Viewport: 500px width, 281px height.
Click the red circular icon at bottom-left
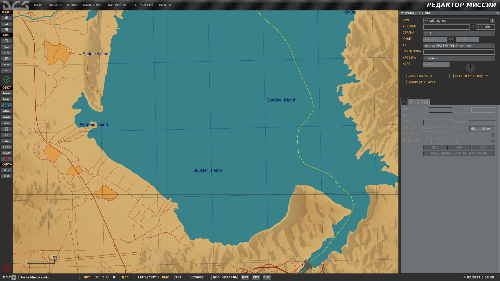(x=7, y=268)
